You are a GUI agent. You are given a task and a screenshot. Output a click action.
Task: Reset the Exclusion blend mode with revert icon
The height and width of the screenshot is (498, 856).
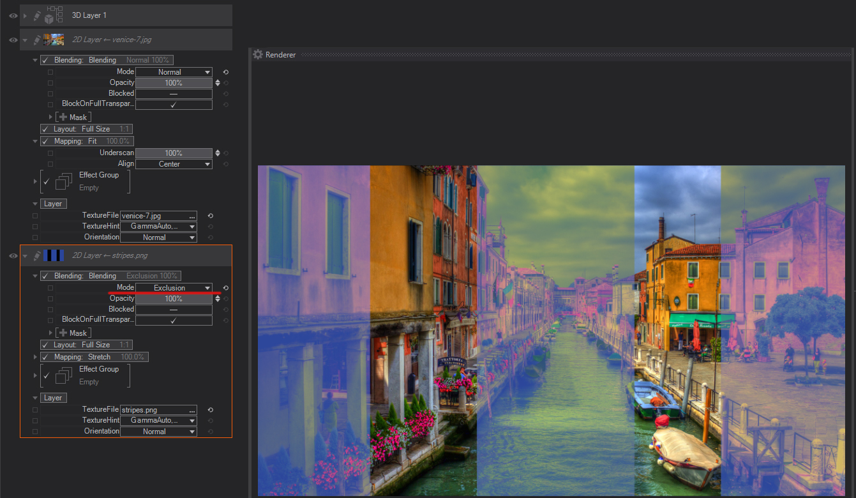(225, 288)
